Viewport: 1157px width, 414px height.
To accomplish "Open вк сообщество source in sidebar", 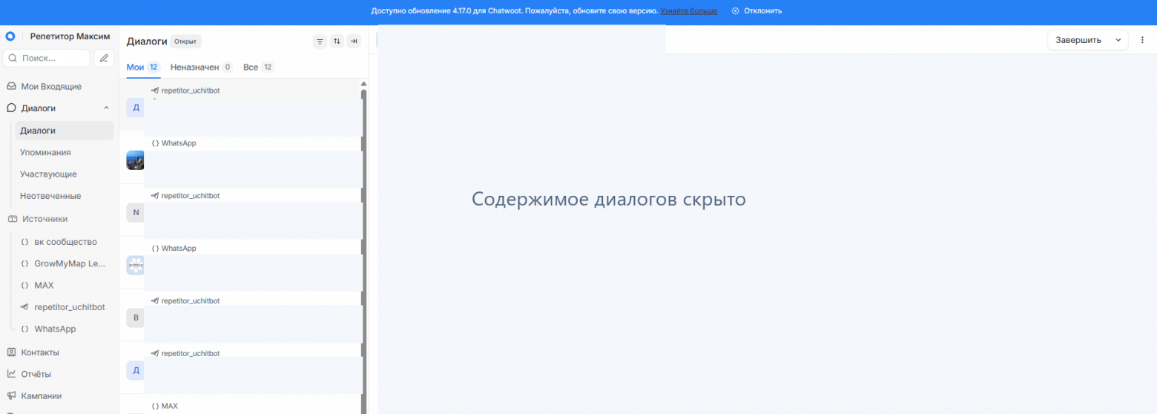I will click(65, 242).
